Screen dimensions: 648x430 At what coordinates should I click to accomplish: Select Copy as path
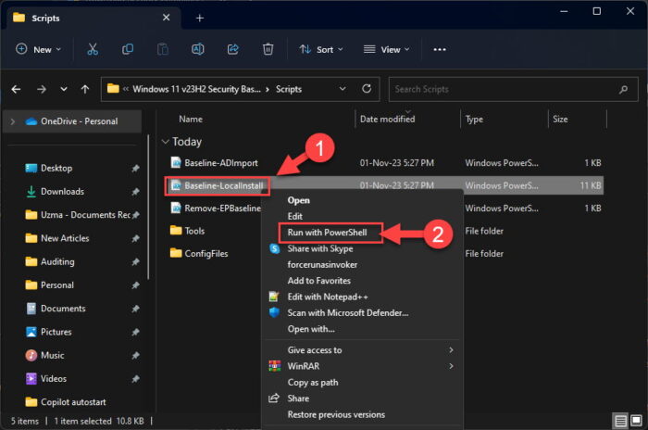click(313, 383)
